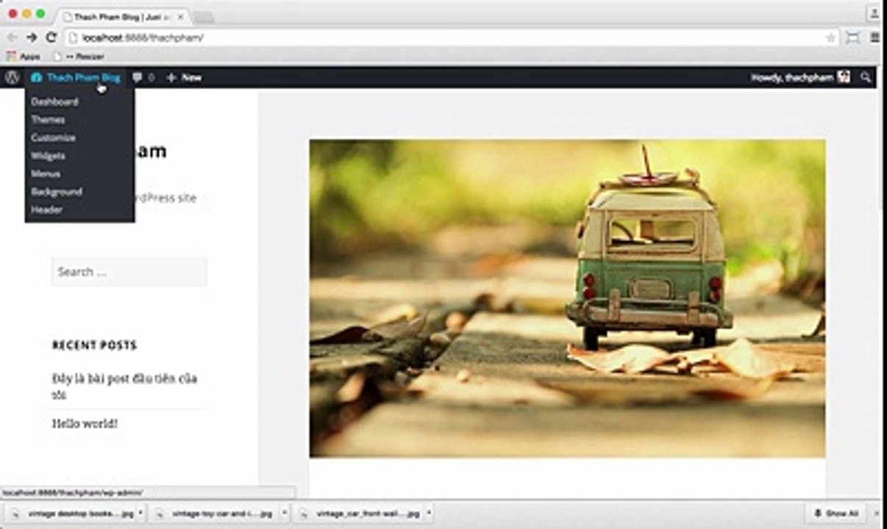This screenshot has height=529, width=887.
Task: Click the browser forward arrow
Action: [x=32, y=37]
